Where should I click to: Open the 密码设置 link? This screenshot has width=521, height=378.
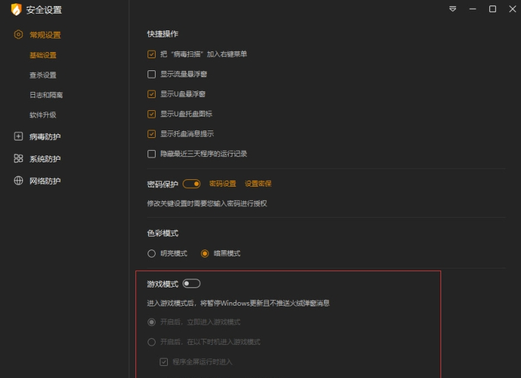pyautogui.click(x=223, y=184)
